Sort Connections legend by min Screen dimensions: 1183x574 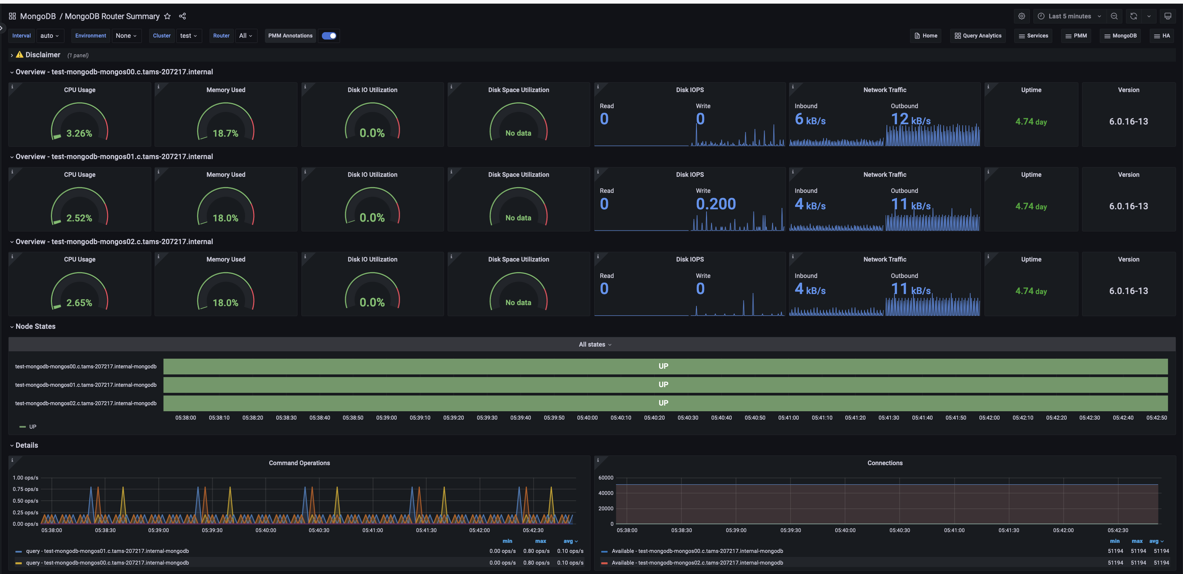coord(1115,542)
